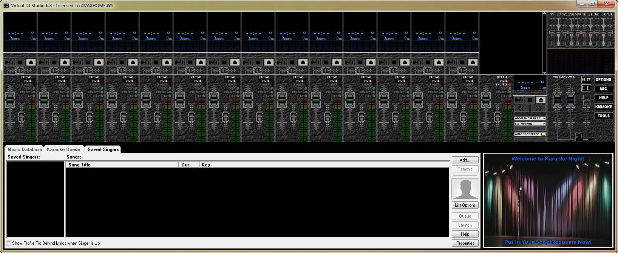Click the master volume MUTE button

[586, 79]
